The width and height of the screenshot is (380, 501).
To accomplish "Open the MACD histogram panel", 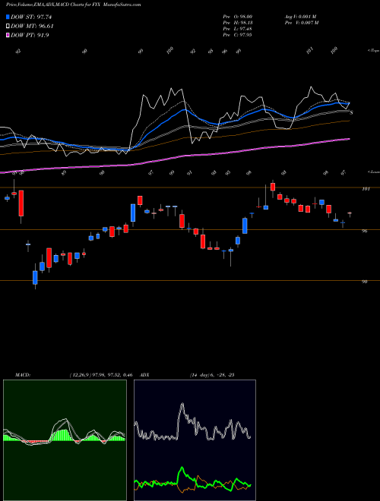I will pos(65,440).
